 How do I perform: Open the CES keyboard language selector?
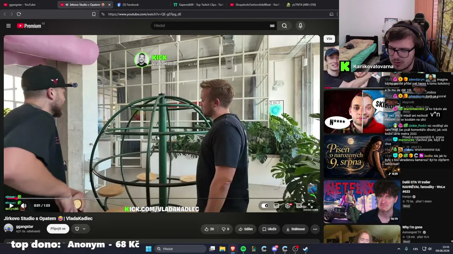tap(415, 249)
